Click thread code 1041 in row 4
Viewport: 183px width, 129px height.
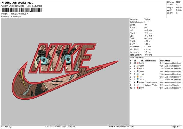tap(161, 71)
